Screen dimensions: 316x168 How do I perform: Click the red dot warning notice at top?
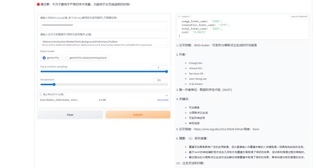click(84, 4)
